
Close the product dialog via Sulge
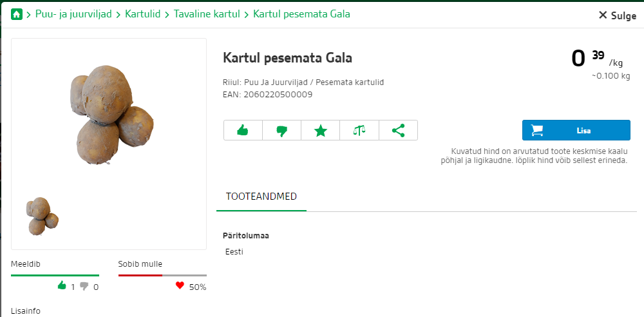click(618, 15)
